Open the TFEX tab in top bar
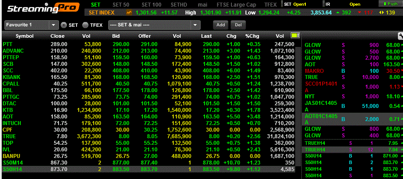Viewport: 403px width, 179px height. (x=271, y=5)
